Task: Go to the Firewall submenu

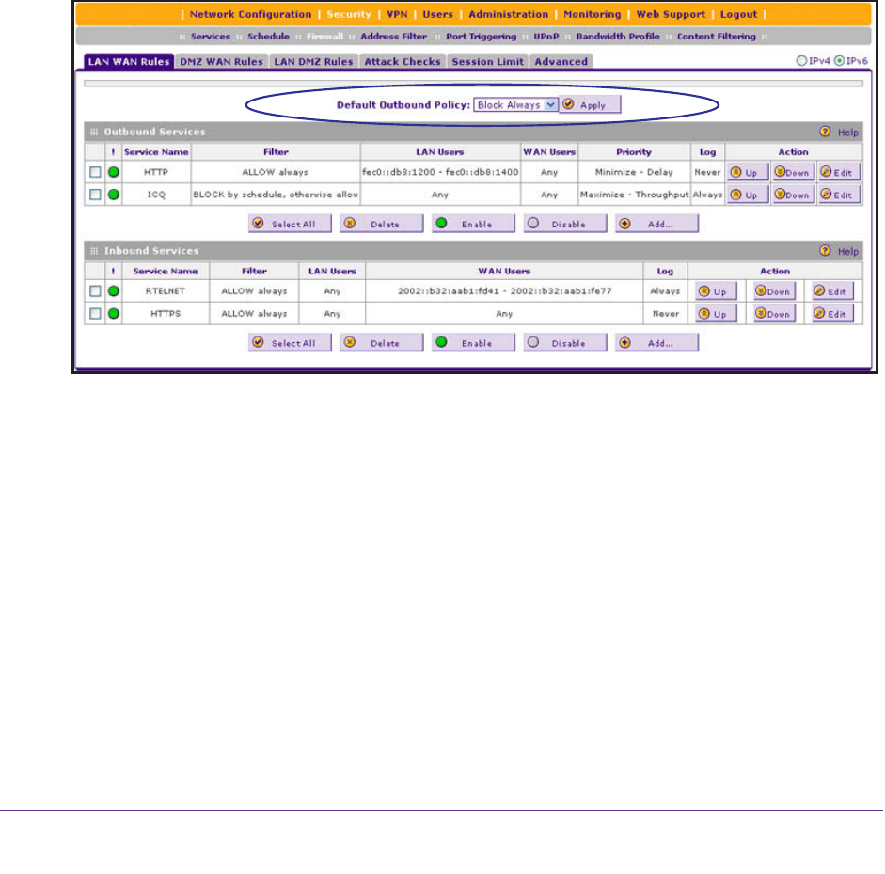Action: click(x=324, y=37)
